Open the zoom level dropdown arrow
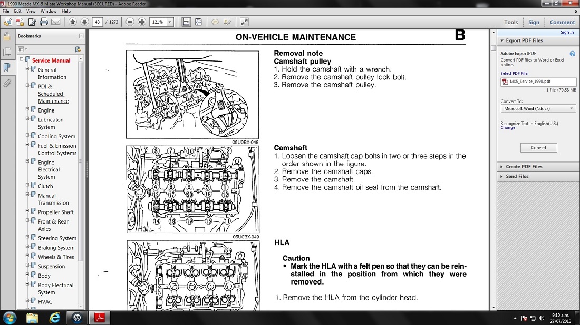 pos(170,22)
